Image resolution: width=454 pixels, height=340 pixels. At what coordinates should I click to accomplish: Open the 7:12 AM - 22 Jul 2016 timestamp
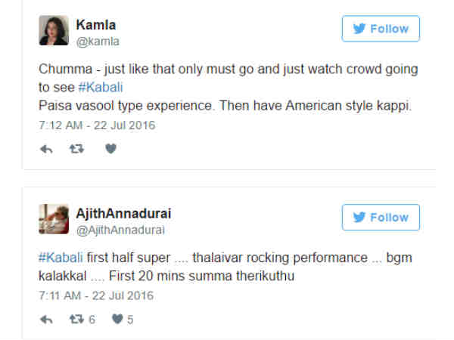[x=96, y=125]
